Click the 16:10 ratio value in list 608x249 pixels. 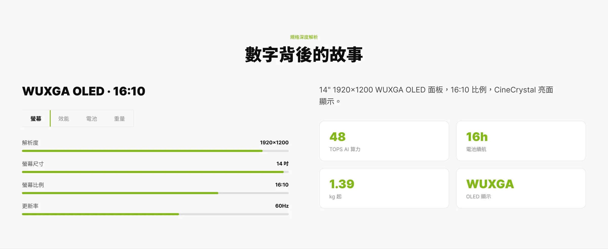click(282, 185)
